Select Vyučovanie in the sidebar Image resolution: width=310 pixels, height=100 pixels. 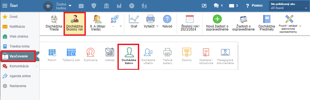pos(18,56)
